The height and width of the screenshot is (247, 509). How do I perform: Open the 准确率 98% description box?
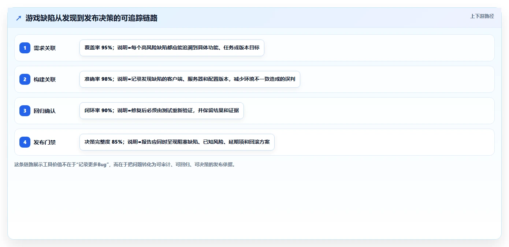(x=190, y=79)
